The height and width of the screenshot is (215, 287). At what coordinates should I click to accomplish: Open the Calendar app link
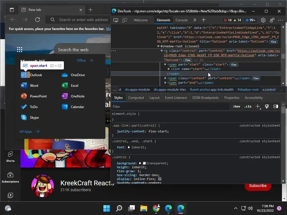73,107
